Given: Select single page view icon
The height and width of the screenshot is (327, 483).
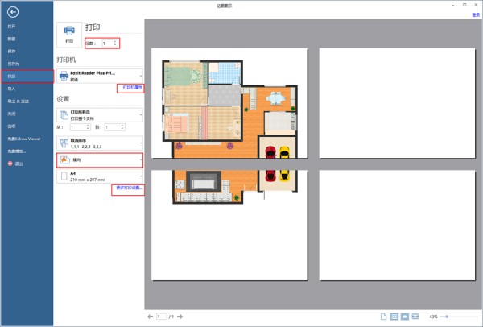Looking at the screenshot, I should coord(384,316).
